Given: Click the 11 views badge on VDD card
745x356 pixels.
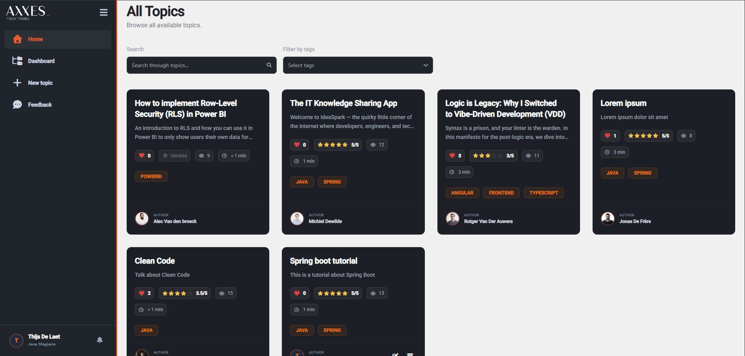Looking at the screenshot, I should [x=532, y=156].
